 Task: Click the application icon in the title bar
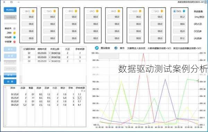tap(206, 2)
